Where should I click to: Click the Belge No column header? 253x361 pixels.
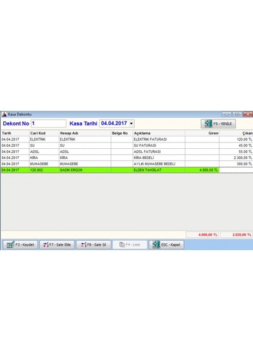click(122, 133)
